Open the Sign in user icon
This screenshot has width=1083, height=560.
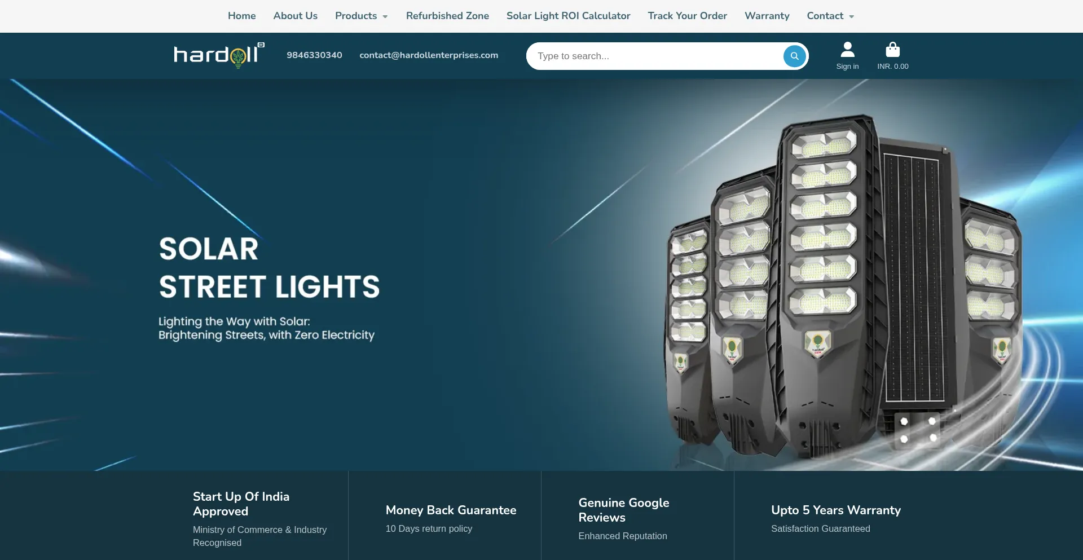point(847,50)
